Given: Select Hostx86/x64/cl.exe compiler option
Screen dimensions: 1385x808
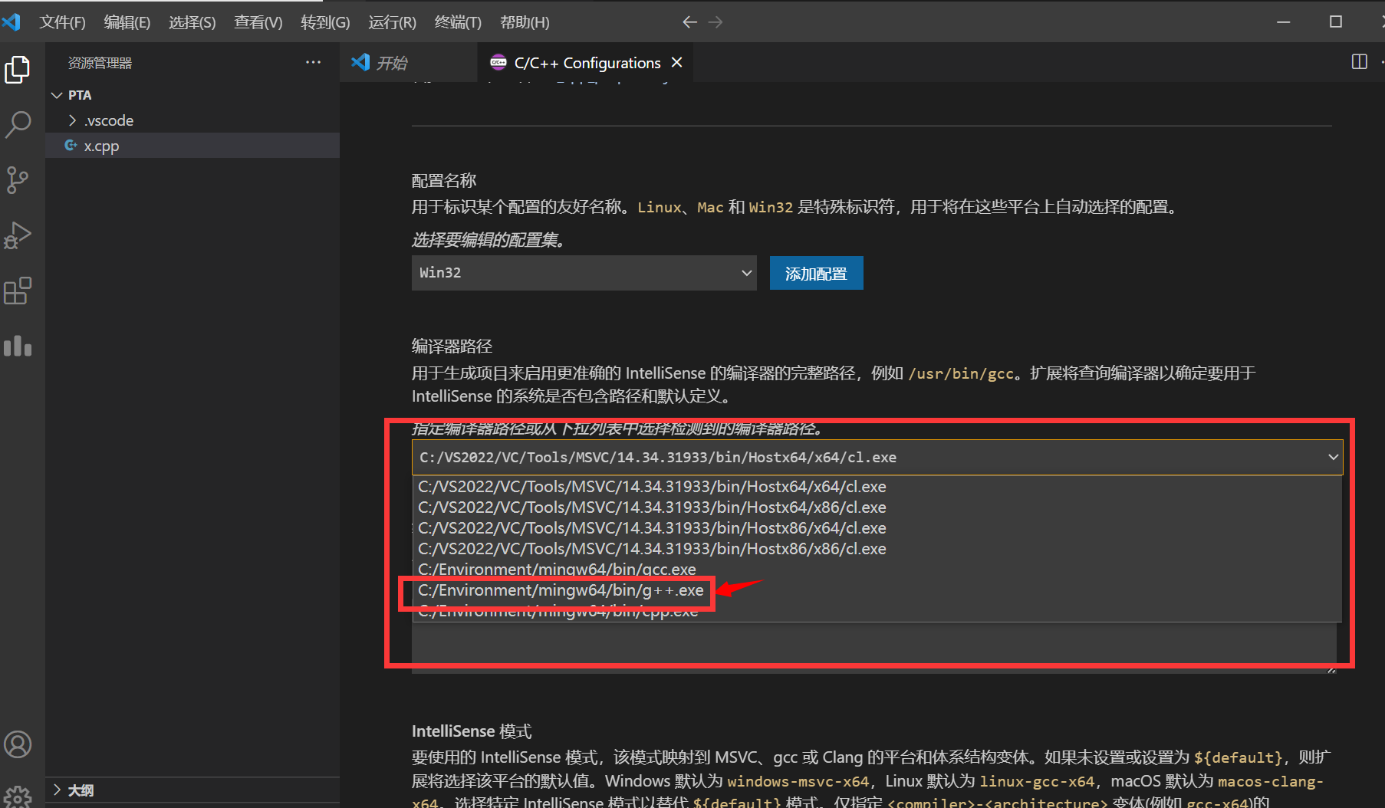Looking at the screenshot, I should coord(877,528).
